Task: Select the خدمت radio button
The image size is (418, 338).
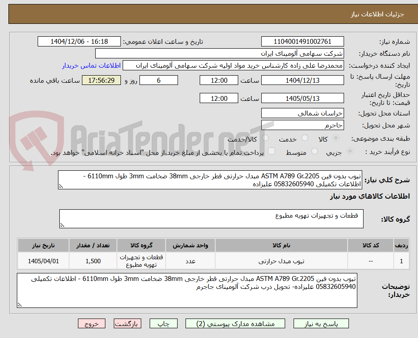Action: [x=305, y=138]
